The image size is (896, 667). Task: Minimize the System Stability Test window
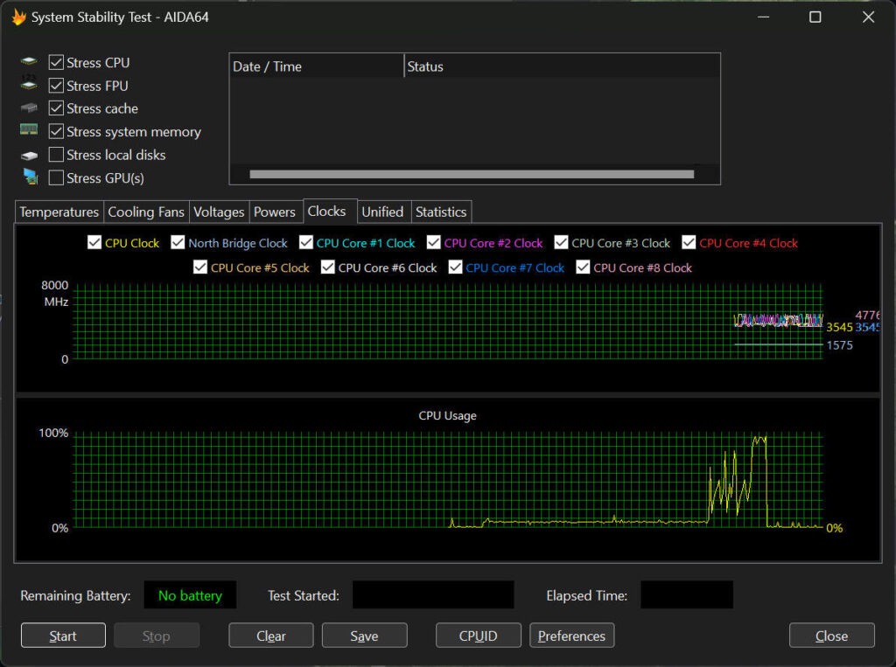click(763, 17)
